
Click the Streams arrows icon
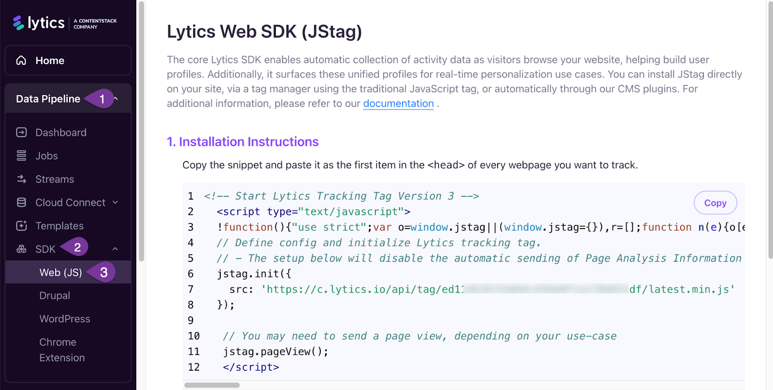(21, 179)
